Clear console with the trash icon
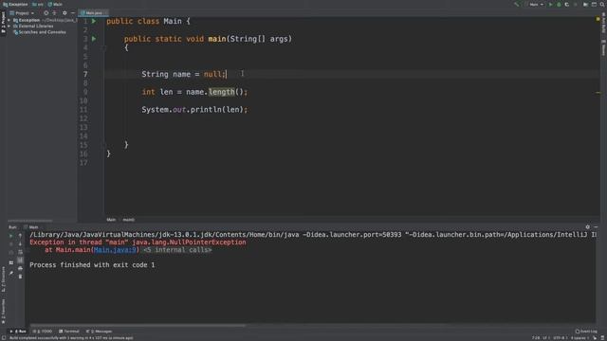The width and height of the screenshot is (607, 341). click(x=20, y=277)
